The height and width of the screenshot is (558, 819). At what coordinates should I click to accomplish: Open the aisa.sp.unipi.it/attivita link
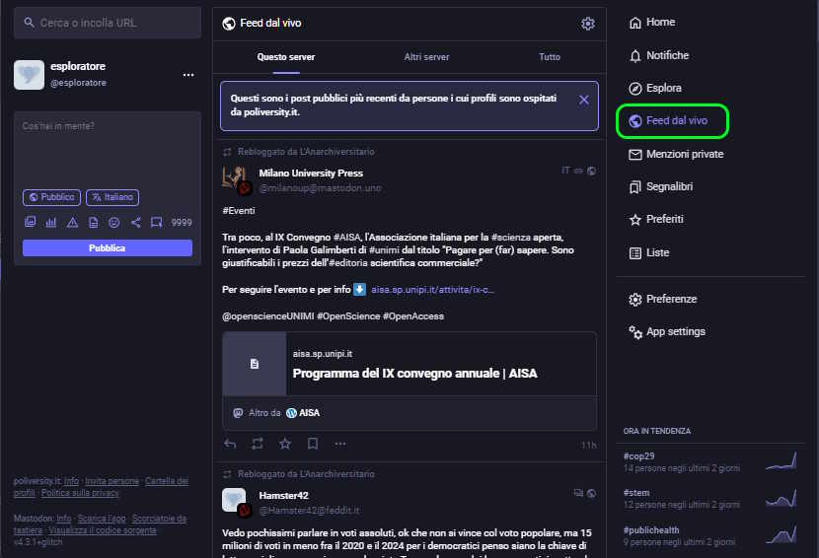tap(432, 289)
